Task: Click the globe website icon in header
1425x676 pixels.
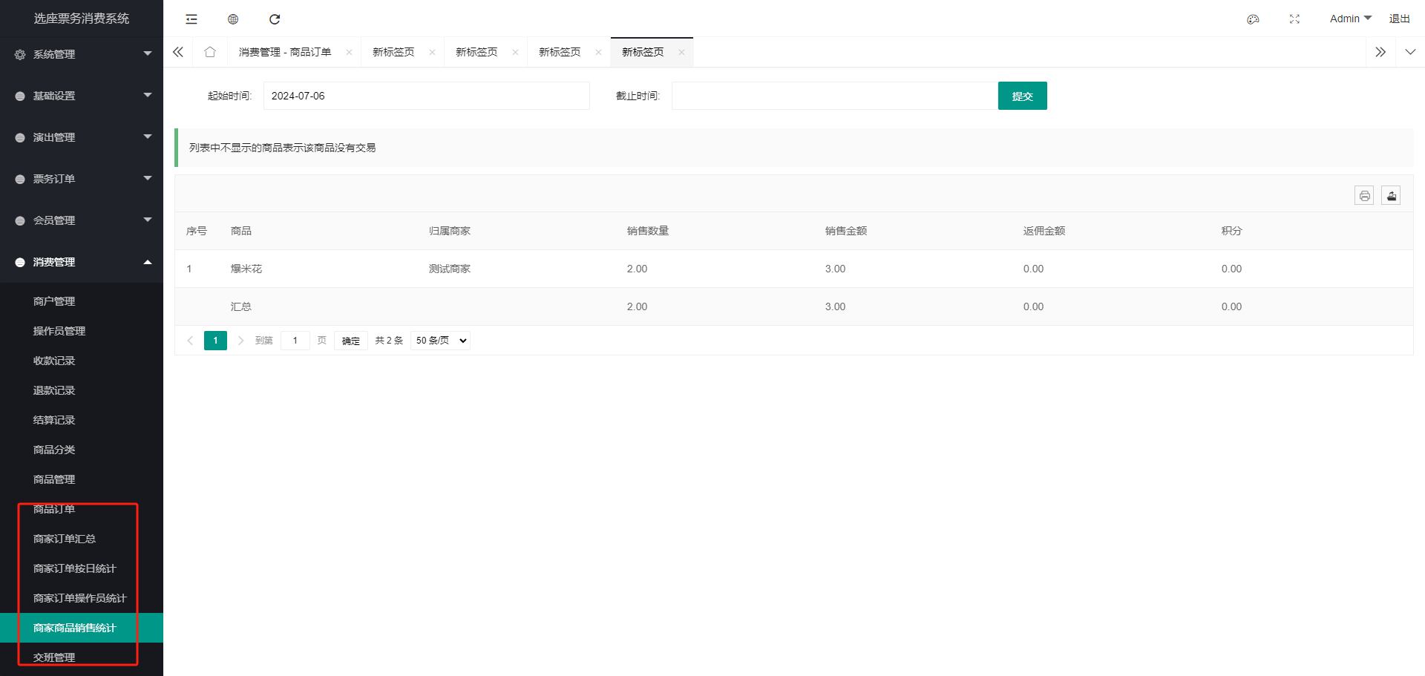Action: pyautogui.click(x=233, y=19)
